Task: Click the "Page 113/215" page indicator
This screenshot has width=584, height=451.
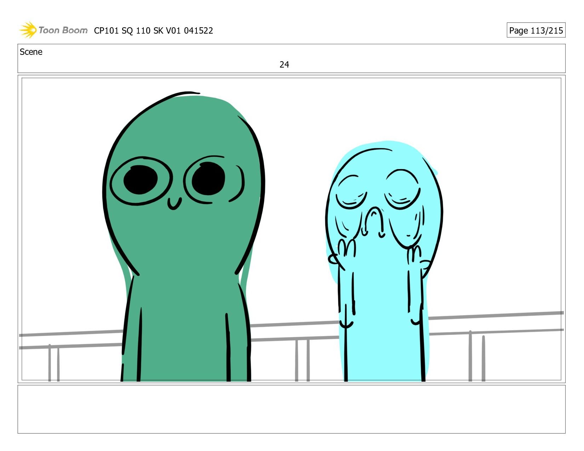Action: tap(536, 30)
